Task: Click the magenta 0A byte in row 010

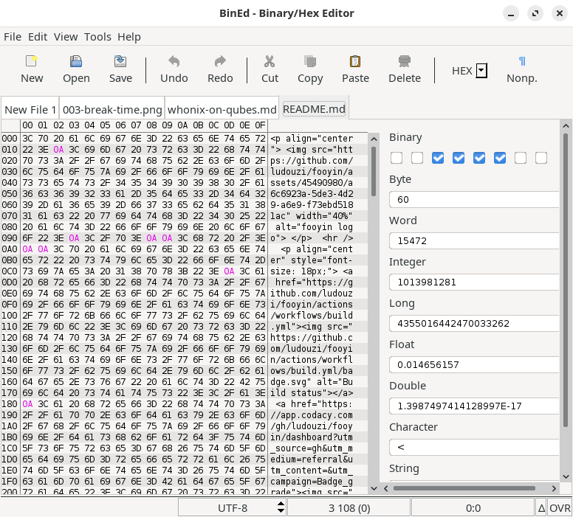Action: point(58,149)
